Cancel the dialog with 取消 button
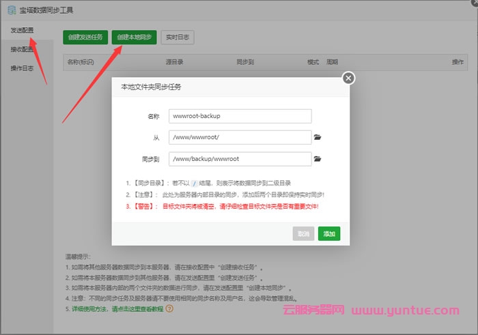Viewport: 478px width, 335px height. click(303, 233)
